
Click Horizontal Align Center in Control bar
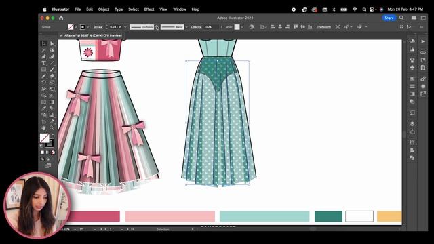280,27
